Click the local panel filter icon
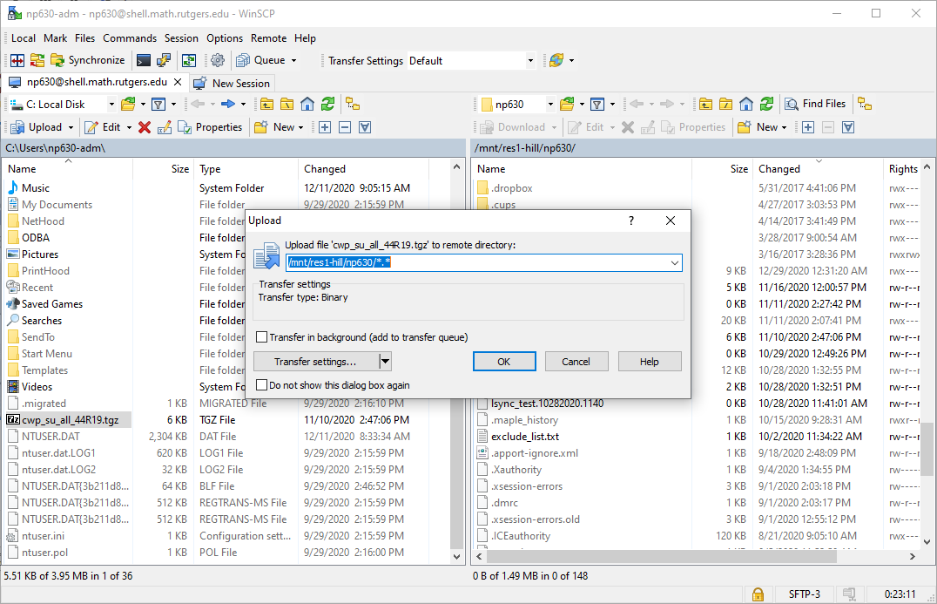The image size is (937, 604). tap(158, 105)
